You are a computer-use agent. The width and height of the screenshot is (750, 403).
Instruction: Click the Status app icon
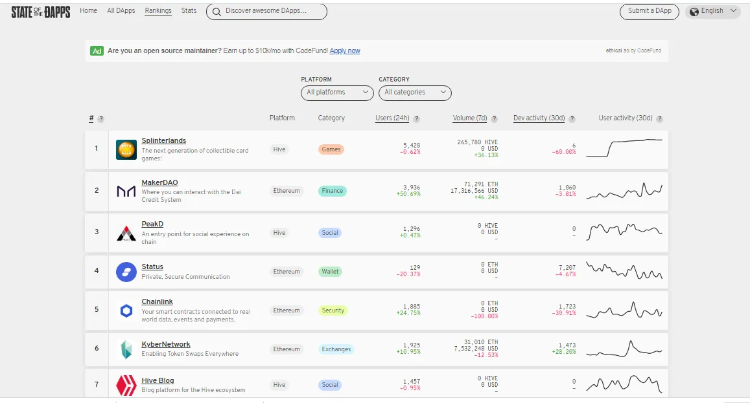point(126,272)
